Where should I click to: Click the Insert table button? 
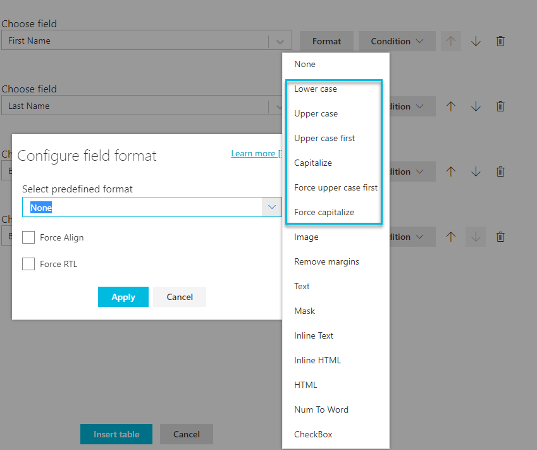116,434
